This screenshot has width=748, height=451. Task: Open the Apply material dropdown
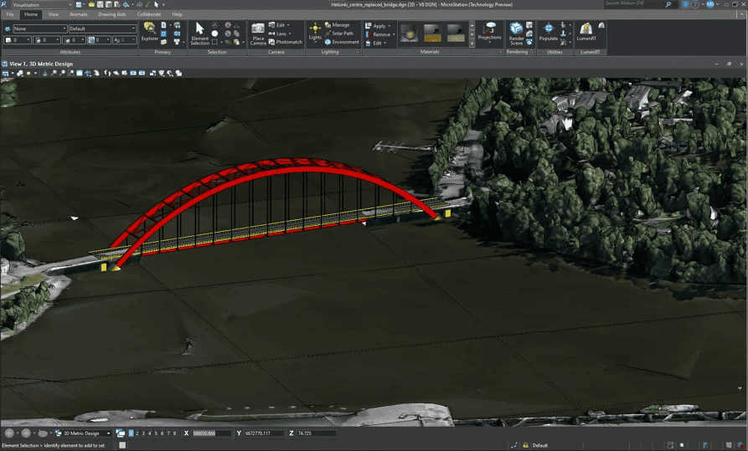coord(379,26)
